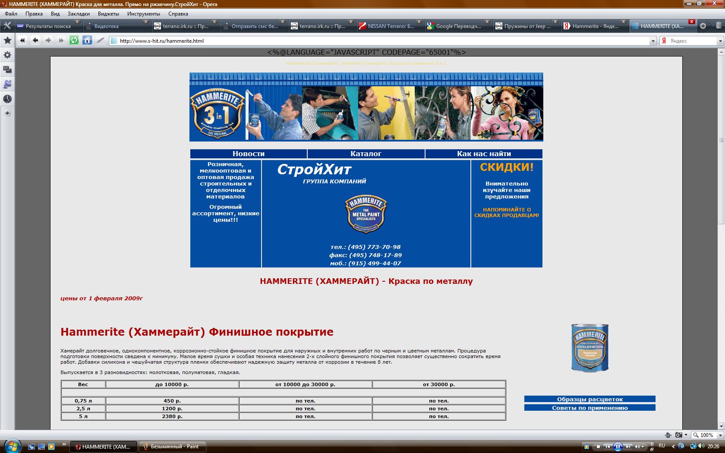The width and height of the screenshot is (725, 453).
Task: Open the Образцы расцветок link
Action: (x=589, y=399)
